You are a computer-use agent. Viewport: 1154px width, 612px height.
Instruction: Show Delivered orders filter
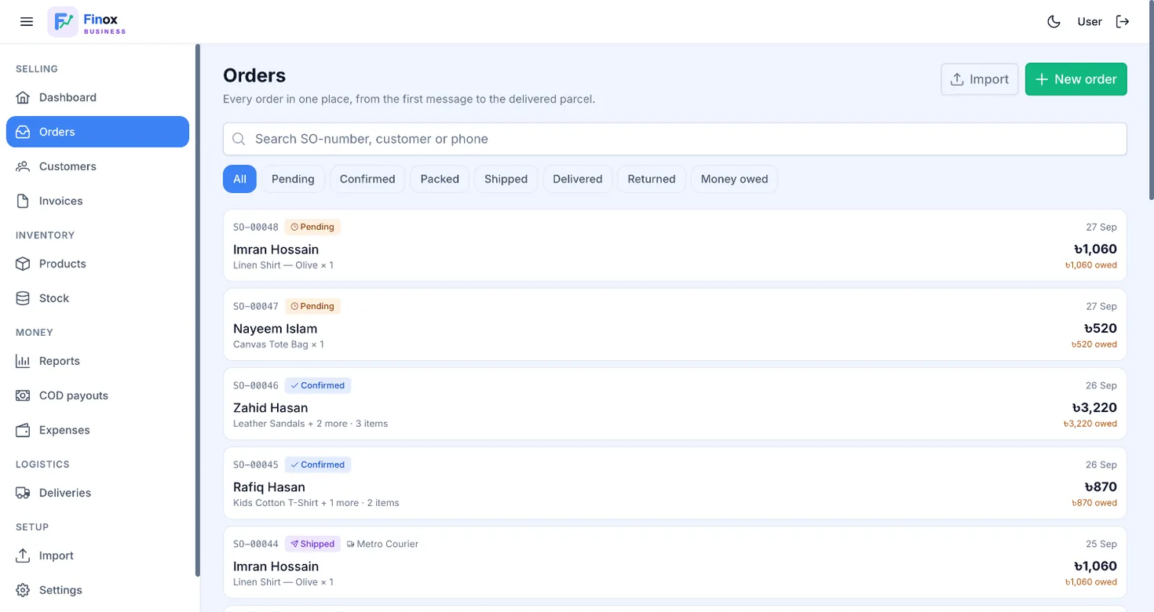(x=578, y=179)
